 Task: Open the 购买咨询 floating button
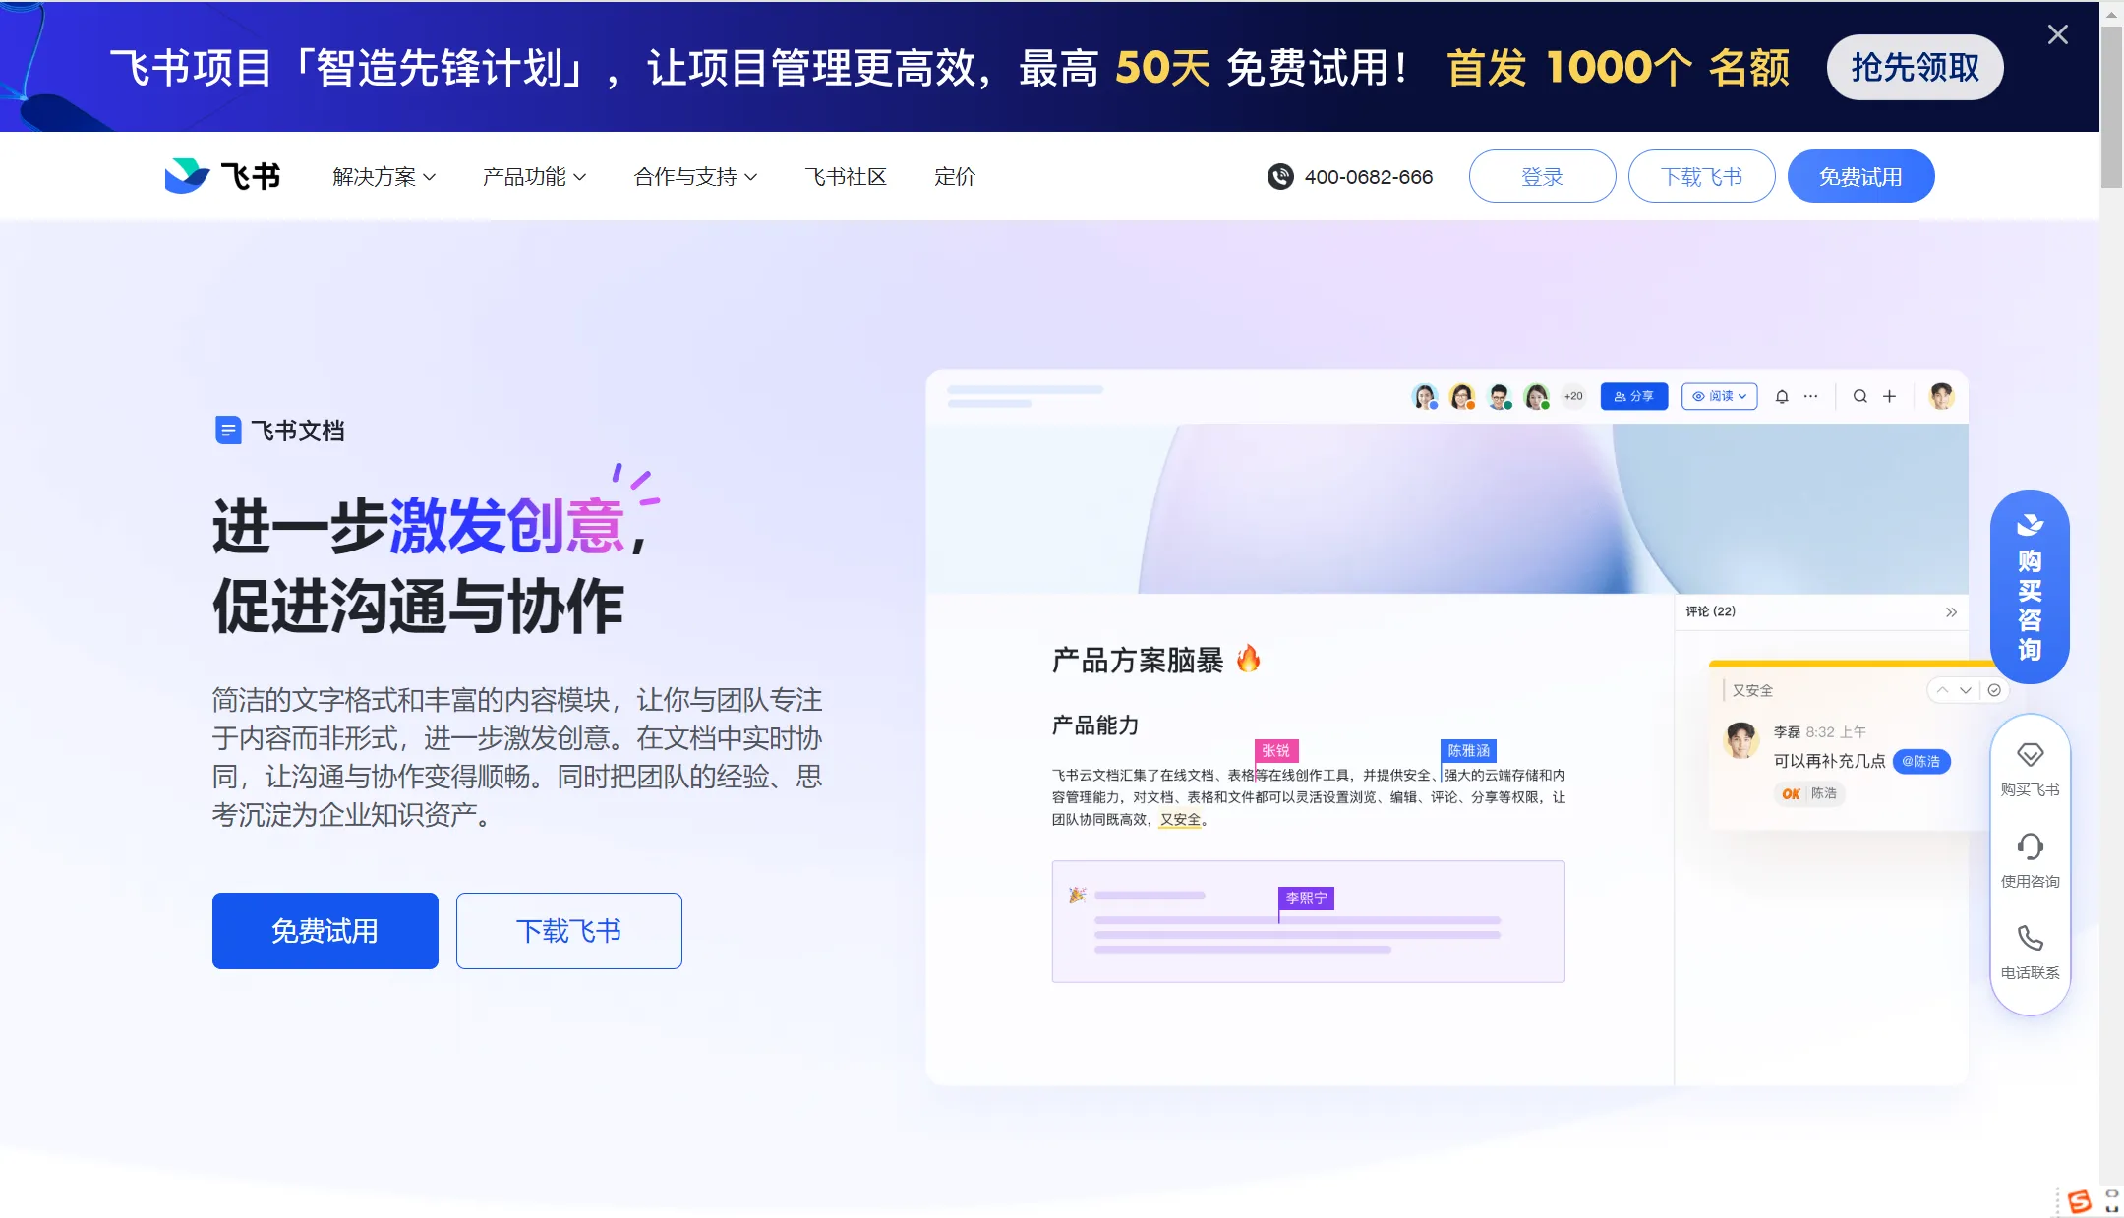click(x=2030, y=586)
